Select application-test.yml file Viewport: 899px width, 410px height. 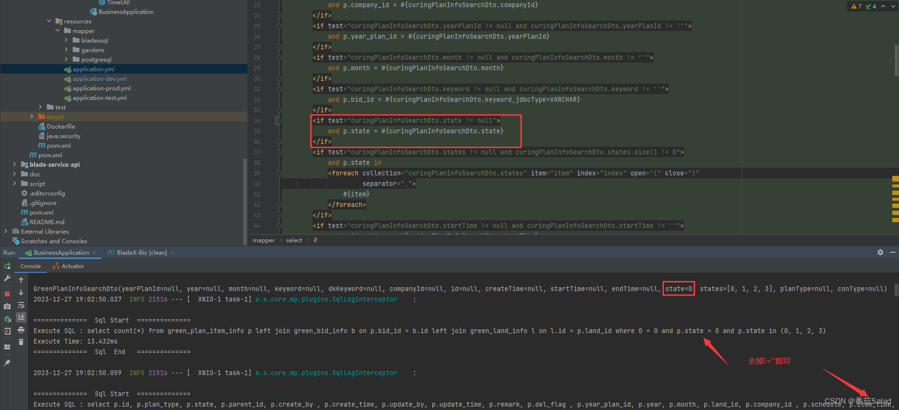pyautogui.click(x=100, y=97)
